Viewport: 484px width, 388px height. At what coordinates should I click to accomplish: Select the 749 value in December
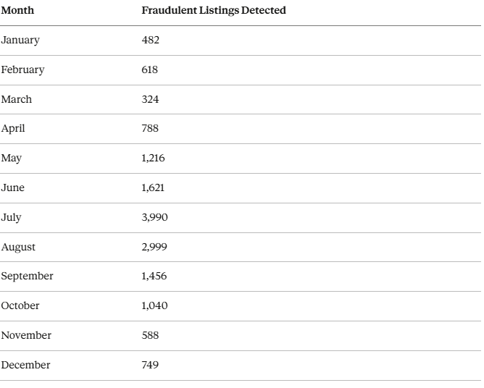(x=150, y=366)
